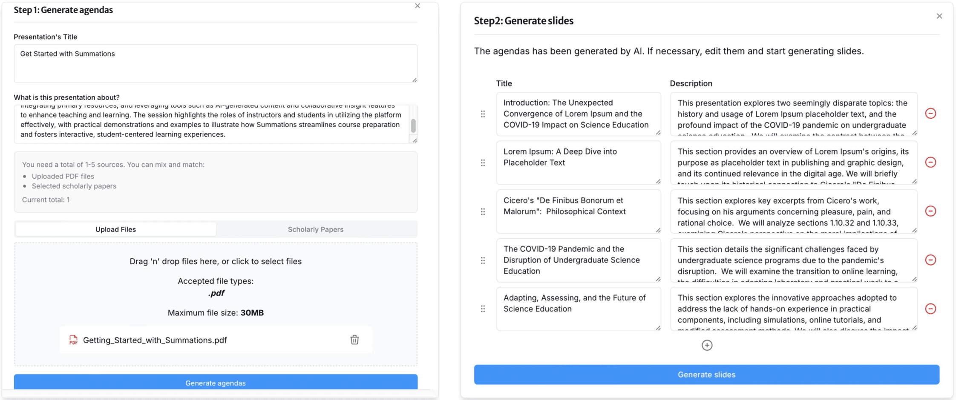Remove the Cicero's De Finibus agenda row
956x400 pixels.
[930, 211]
